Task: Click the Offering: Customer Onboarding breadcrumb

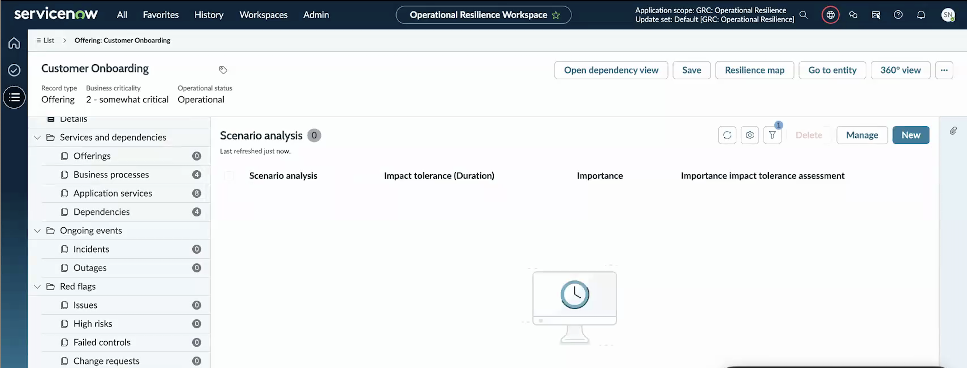Action: [x=122, y=40]
